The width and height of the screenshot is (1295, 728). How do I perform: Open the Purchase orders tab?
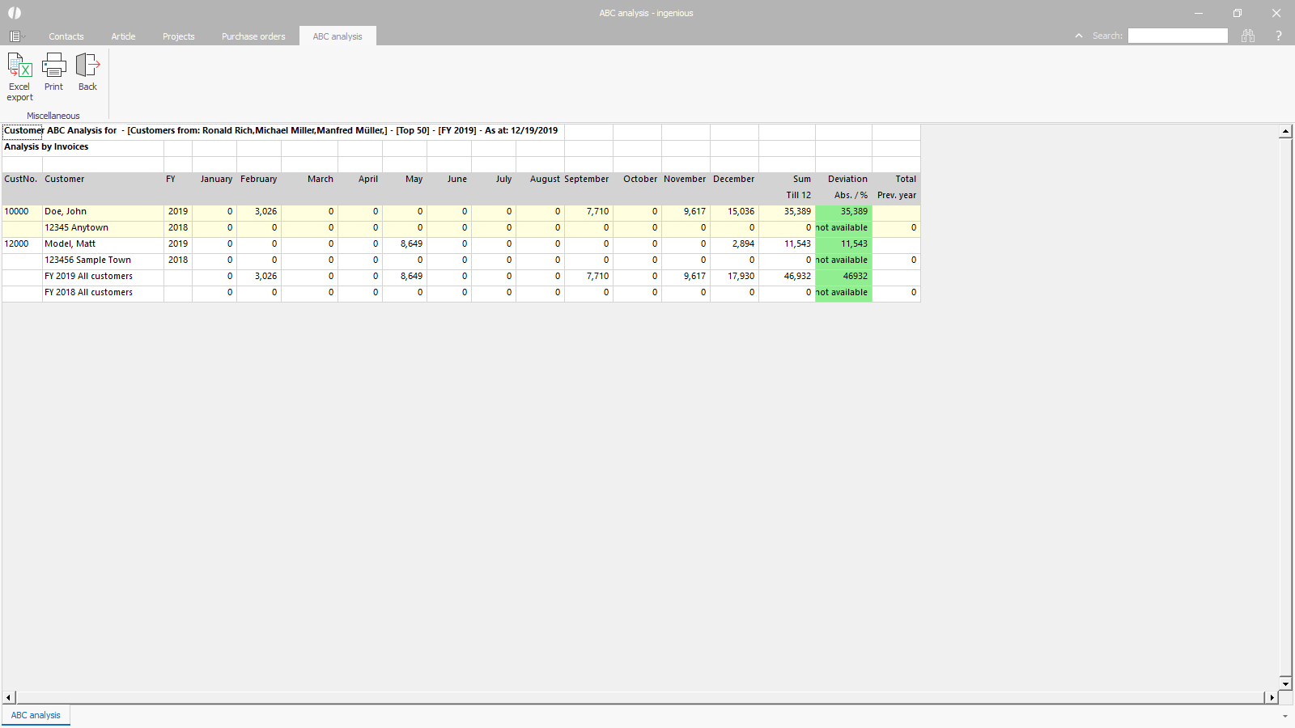(253, 36)
